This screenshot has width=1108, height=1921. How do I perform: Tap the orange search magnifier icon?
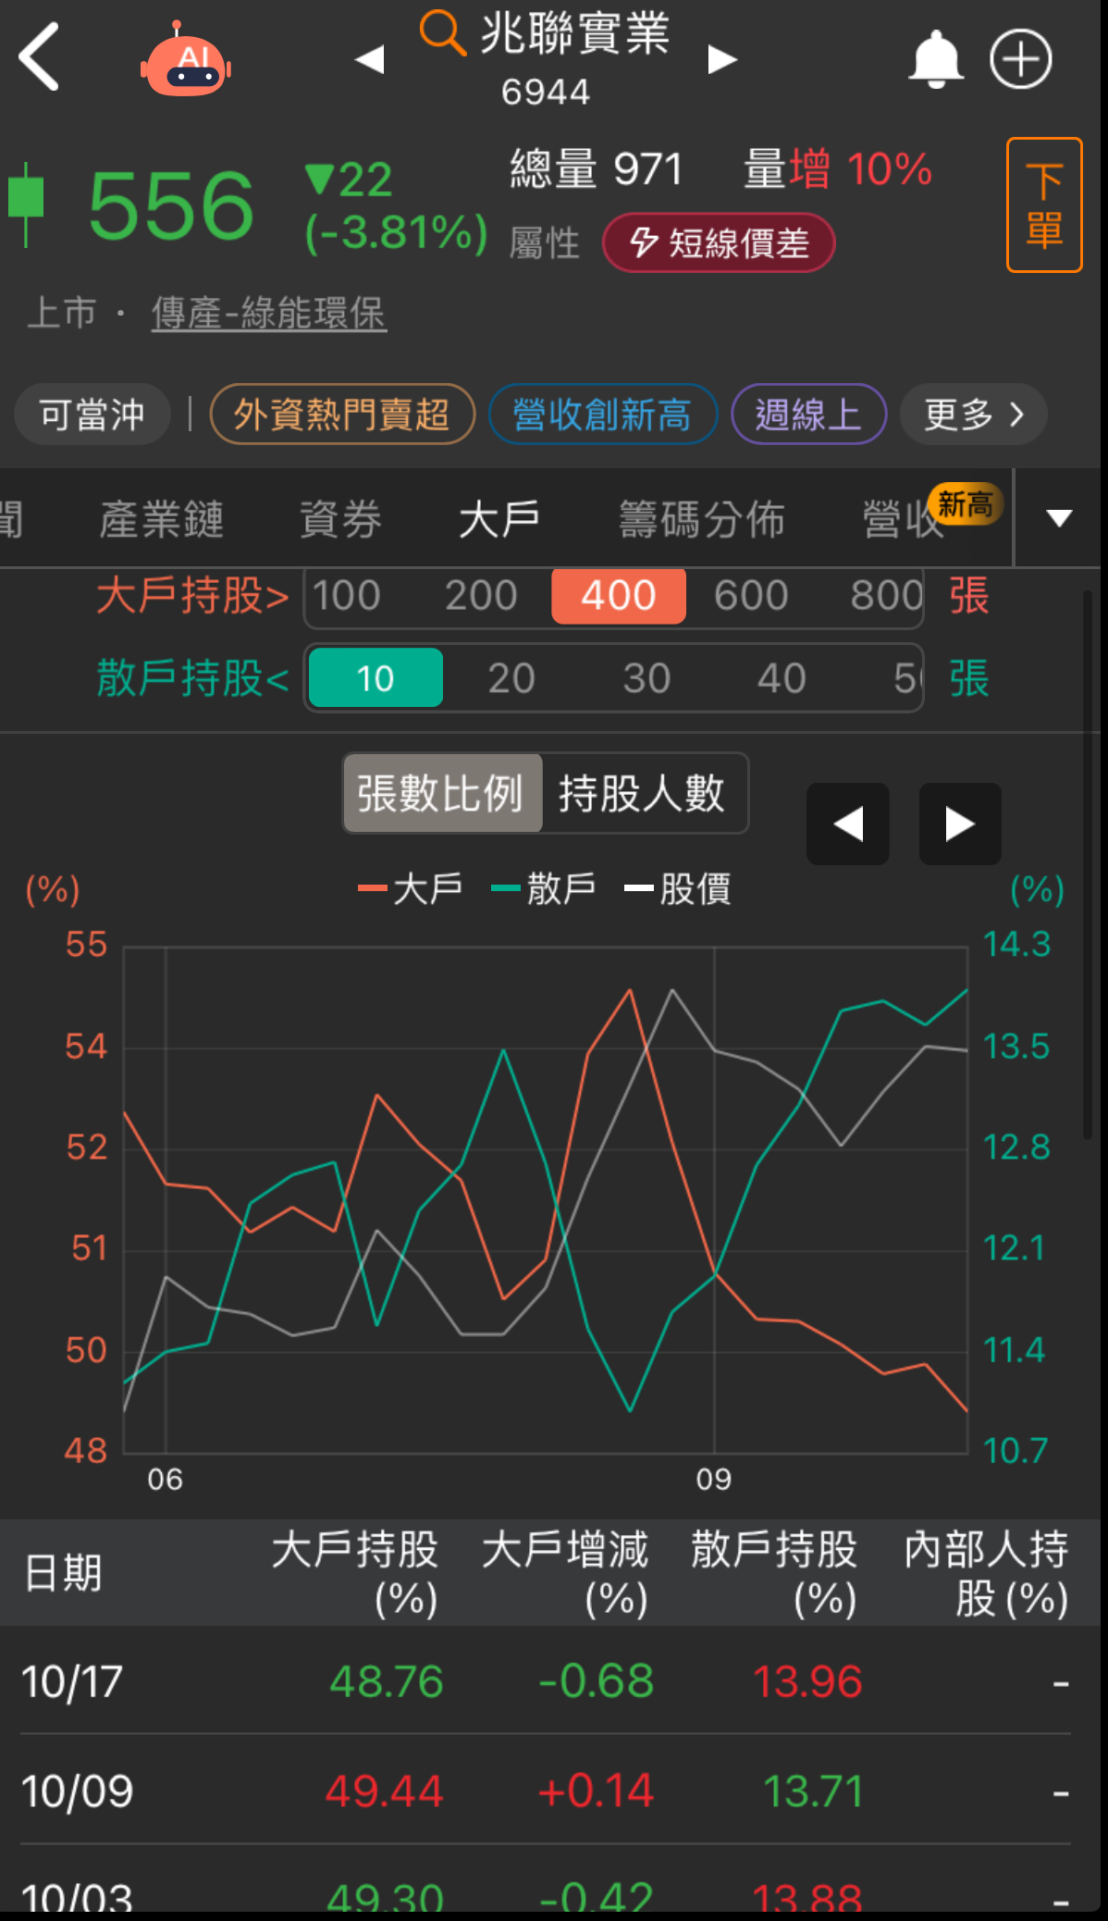pyautogui.click(x=441, y=33)
